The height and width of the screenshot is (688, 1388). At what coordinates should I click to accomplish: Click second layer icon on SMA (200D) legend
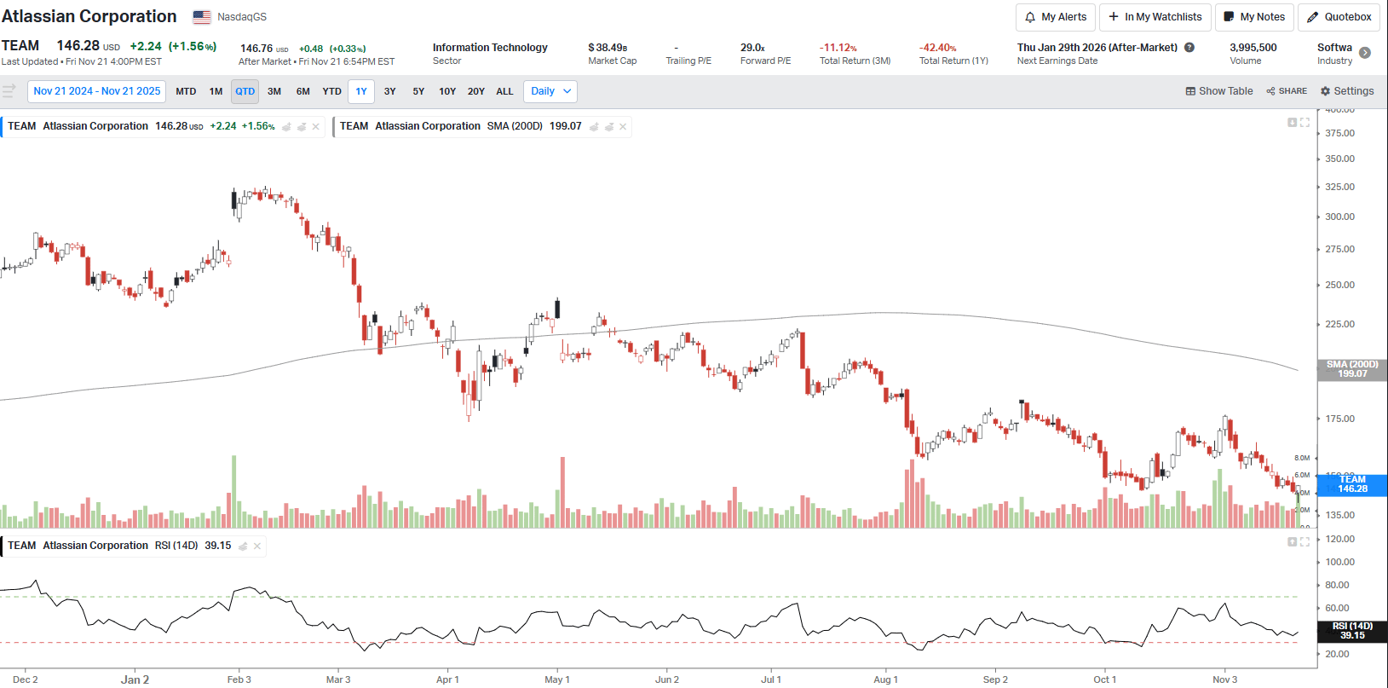point(608,127)
